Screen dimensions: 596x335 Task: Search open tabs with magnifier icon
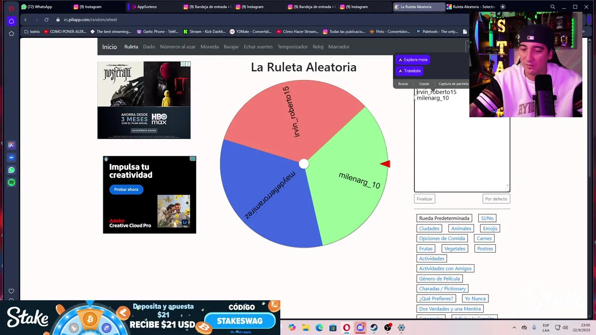[x=553, y=7]
